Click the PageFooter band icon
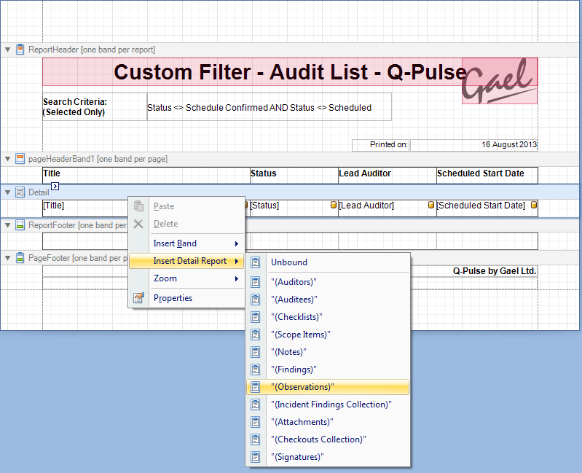The width and height of the screenshot is (582, 473). click(20, 258)
